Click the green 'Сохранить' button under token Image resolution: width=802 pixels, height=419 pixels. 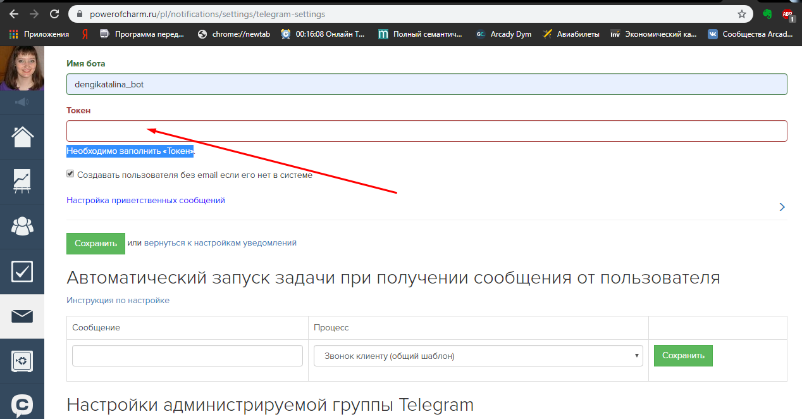96,243
